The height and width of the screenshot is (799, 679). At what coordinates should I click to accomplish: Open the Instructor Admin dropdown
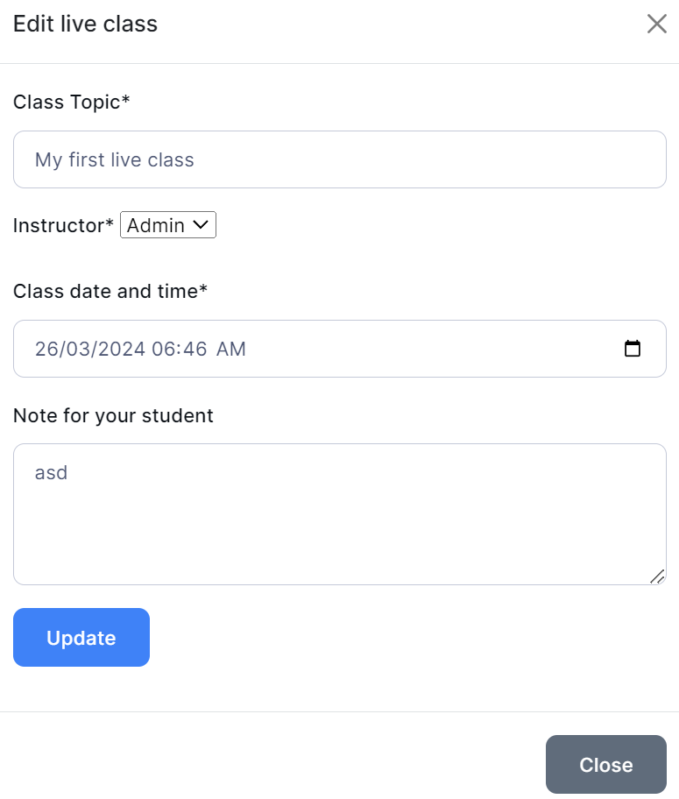pyautogui.click(x=167, y=225)
